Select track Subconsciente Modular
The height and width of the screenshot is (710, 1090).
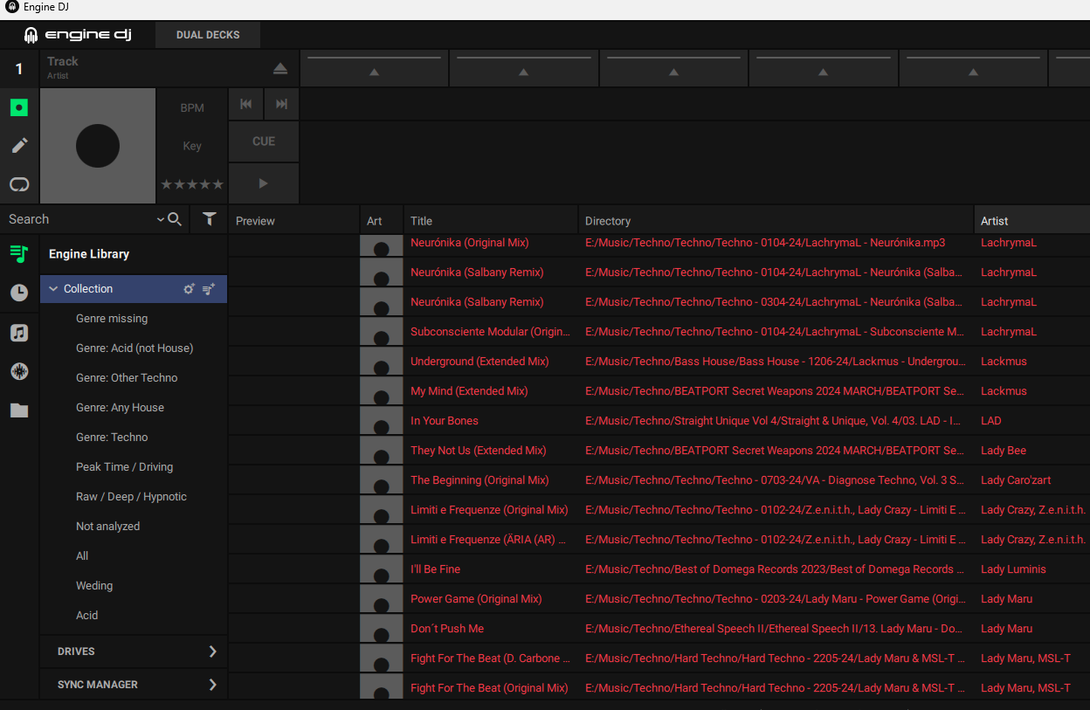click(x=490, y=332)
